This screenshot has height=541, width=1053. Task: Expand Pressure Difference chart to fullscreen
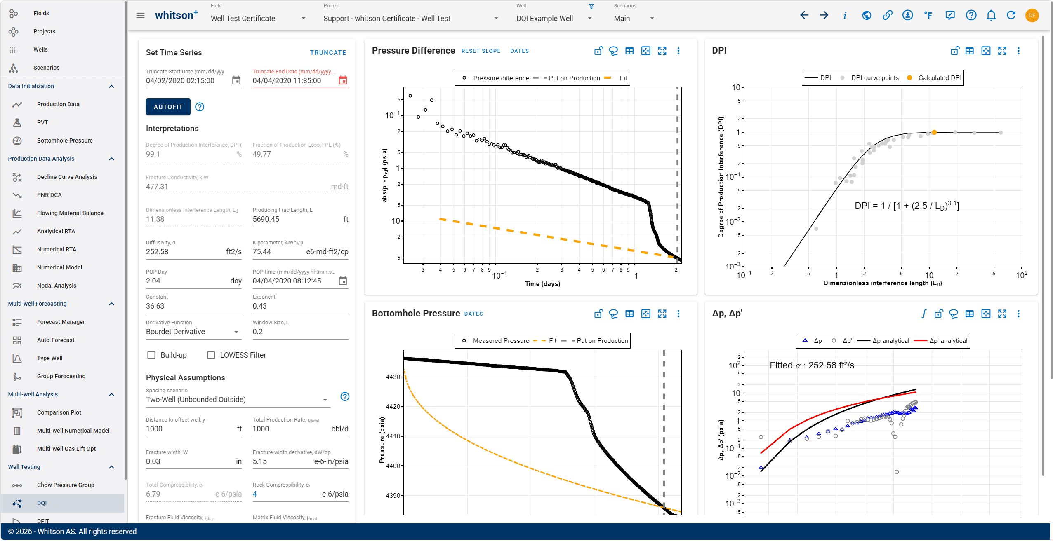[x=662, y=51]
